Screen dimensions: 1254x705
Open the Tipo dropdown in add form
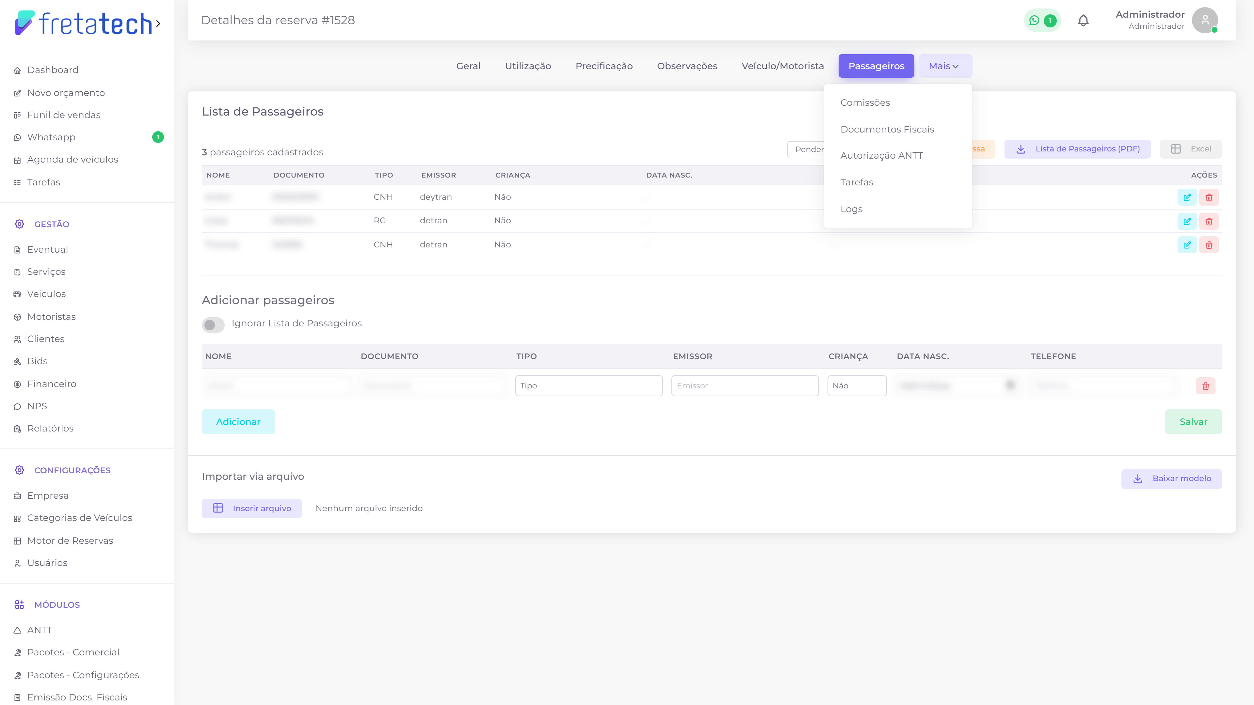point(588,386)
